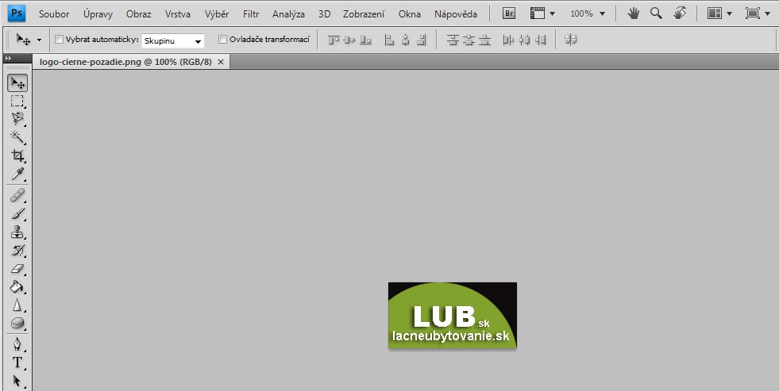This screenshot has width=779, height=391.
Task: Open the Nápověda menu
Action: [x=456, y=14]
